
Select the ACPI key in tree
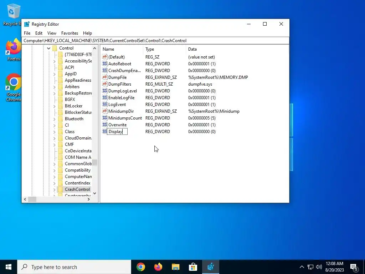pyautogui.click(x=70, y=67)
